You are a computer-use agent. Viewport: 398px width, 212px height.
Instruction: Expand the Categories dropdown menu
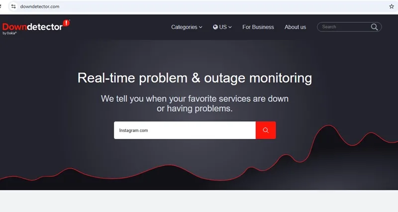[187, 27]
